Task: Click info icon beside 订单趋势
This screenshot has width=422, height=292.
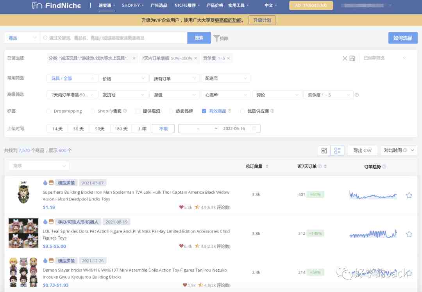Action: 384,167
